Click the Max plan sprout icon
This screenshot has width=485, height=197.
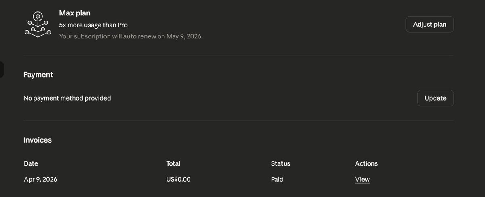37,25
